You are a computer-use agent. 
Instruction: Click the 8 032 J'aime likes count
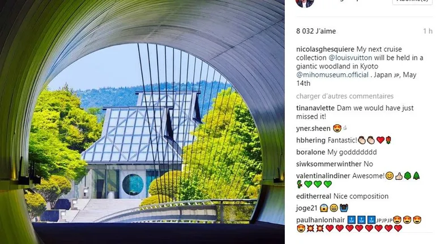click(316, 31)
